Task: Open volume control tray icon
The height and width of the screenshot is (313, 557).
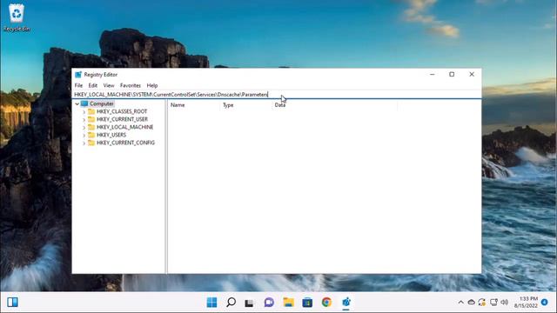Action: click(504, 303)
